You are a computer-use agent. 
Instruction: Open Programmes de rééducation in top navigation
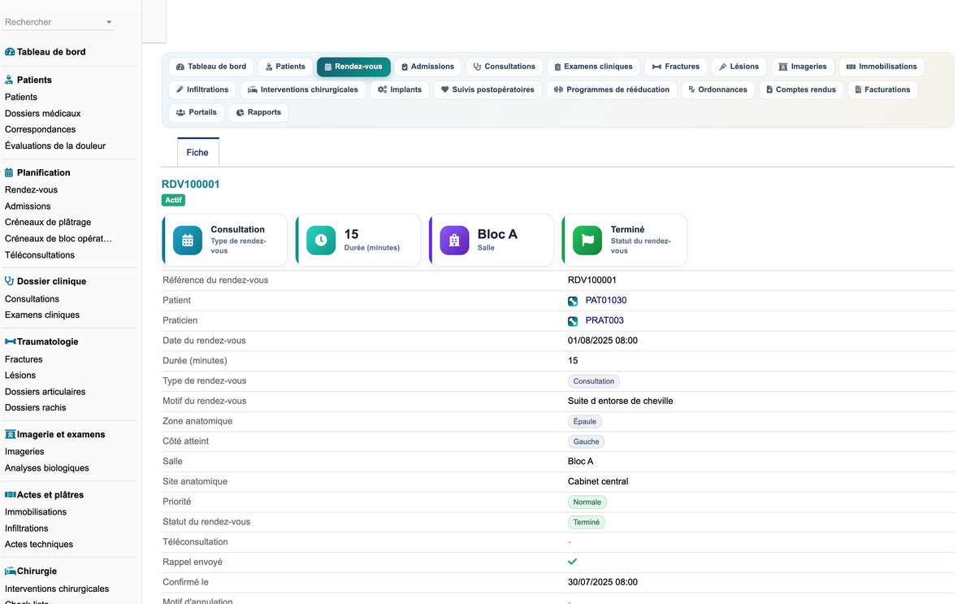[612, 89]
